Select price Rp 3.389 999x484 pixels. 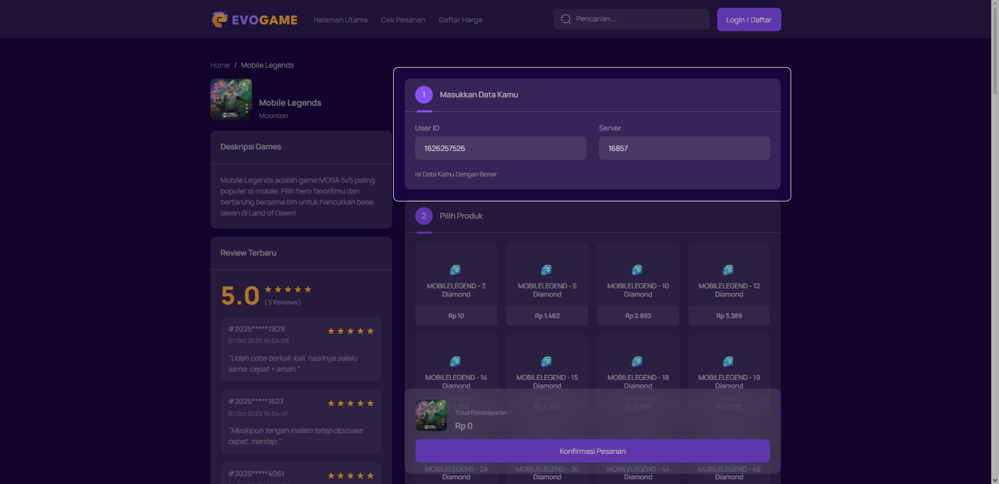click(729, 316)
